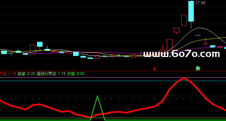
Task: Select the cyan candle next to the left red candle
Action: (x=40, y=44)
